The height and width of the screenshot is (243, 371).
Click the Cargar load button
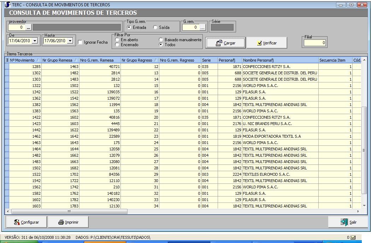point(225,43)
